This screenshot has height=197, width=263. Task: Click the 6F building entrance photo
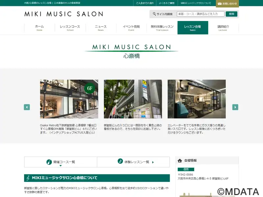coord(69,99)
